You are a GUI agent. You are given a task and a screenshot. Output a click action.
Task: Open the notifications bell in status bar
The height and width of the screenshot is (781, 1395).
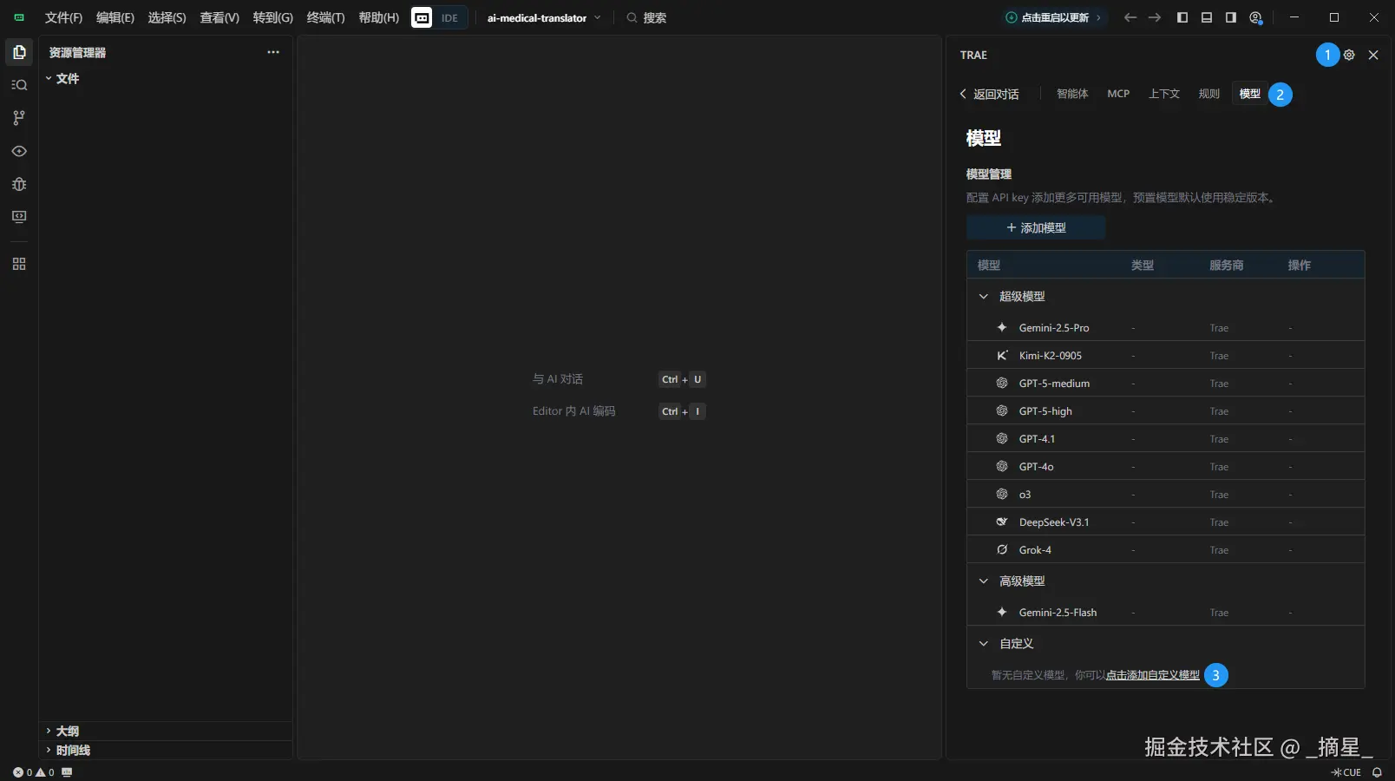1377,772
